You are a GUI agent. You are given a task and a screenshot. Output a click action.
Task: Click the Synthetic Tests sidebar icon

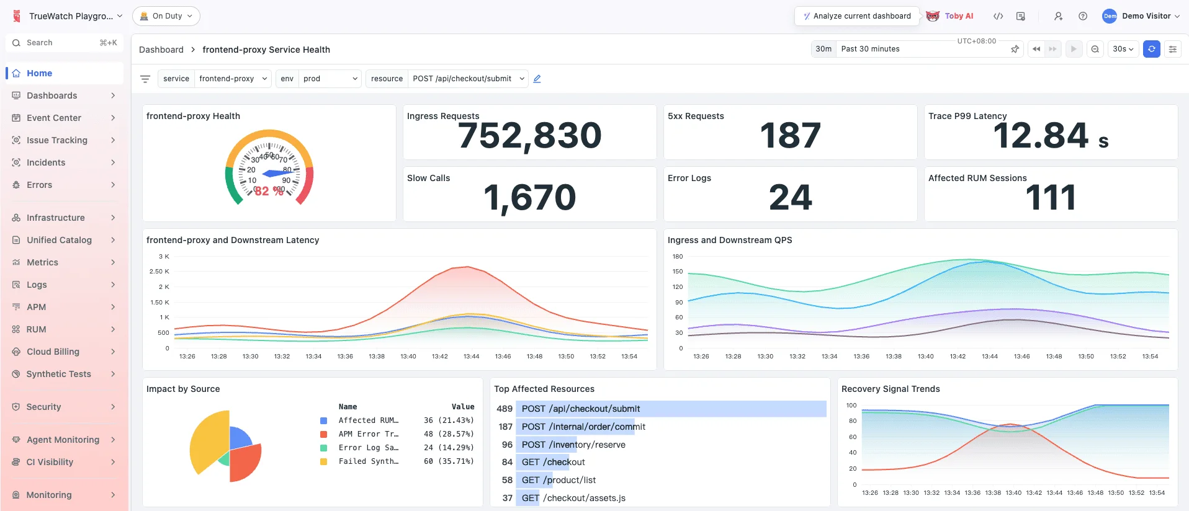16,374
